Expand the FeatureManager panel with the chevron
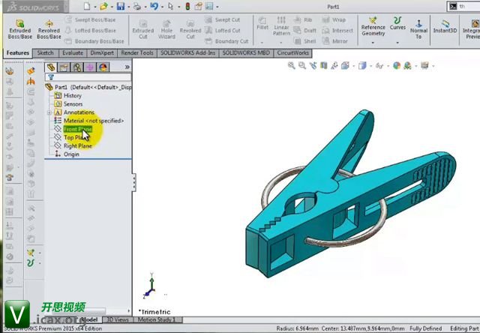Image resolution: width=480 pixels, height=333 pixels. click(x=127, y=67)
